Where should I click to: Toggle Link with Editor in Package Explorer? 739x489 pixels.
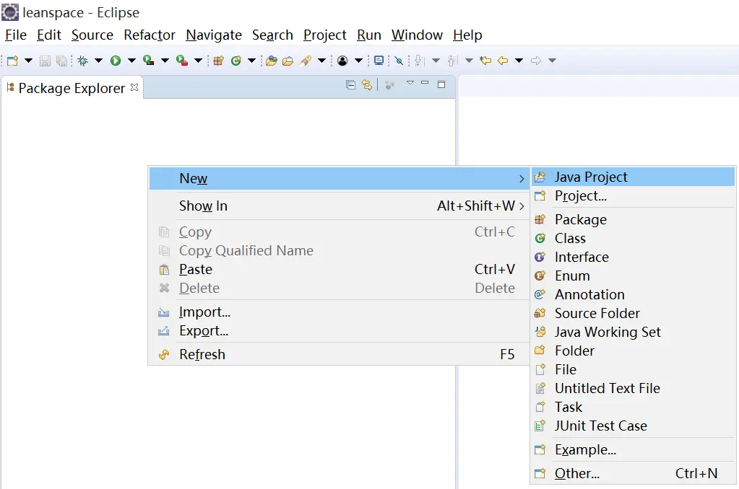point(367,84)
